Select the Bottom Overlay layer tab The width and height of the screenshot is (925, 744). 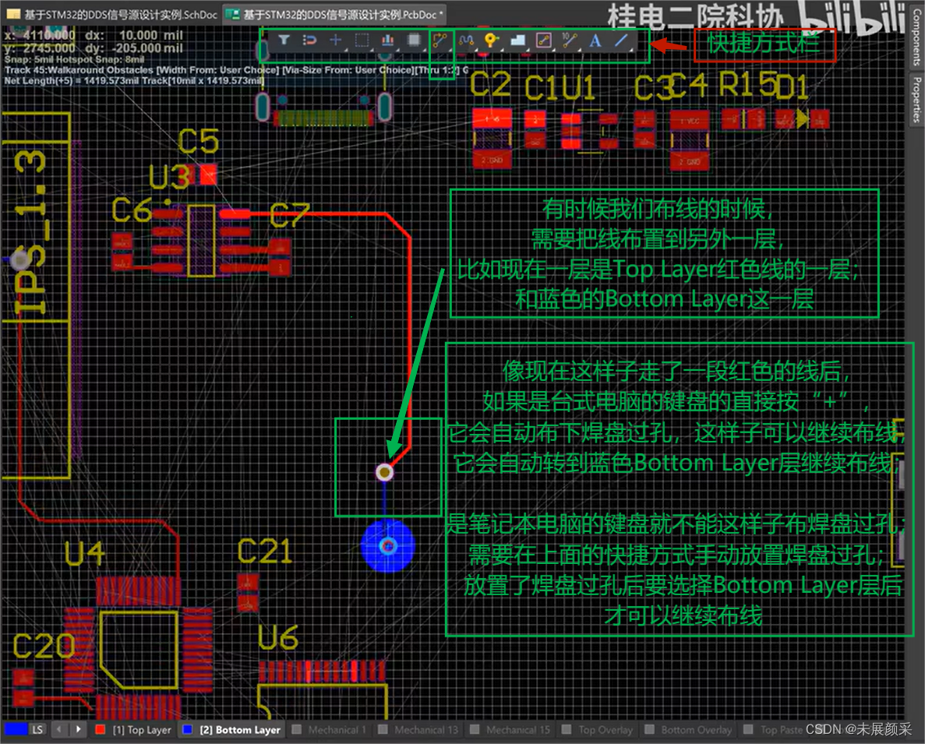coord(688,730)
